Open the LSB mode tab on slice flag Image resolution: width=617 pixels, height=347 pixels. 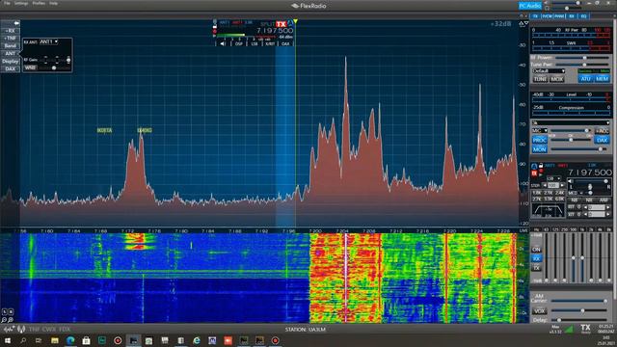click(255, 43)
